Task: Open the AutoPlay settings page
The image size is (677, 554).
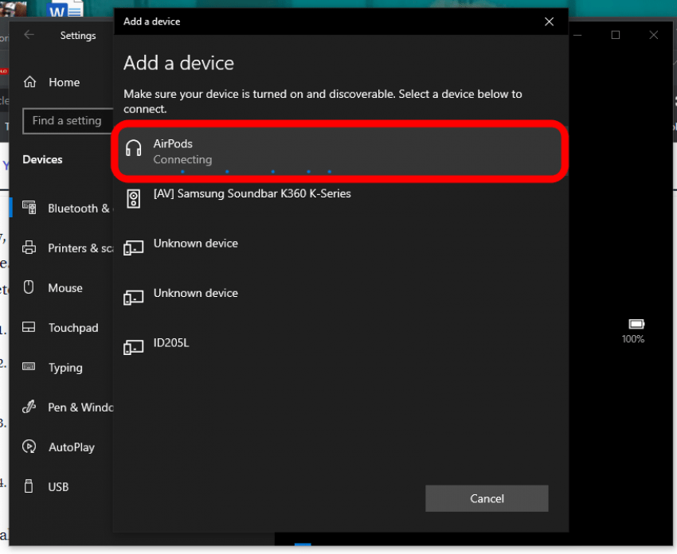Action: pyautogui.click(x=61, y=447)
